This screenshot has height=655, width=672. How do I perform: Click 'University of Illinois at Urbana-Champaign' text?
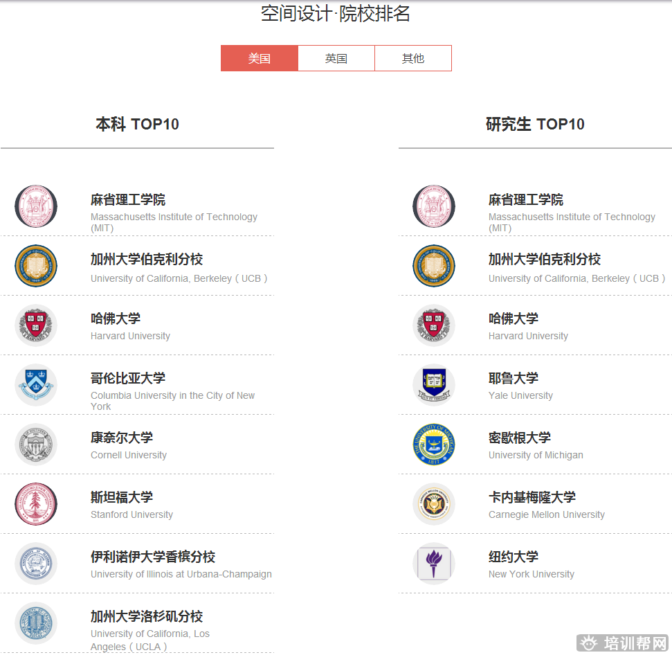point(181,575)
